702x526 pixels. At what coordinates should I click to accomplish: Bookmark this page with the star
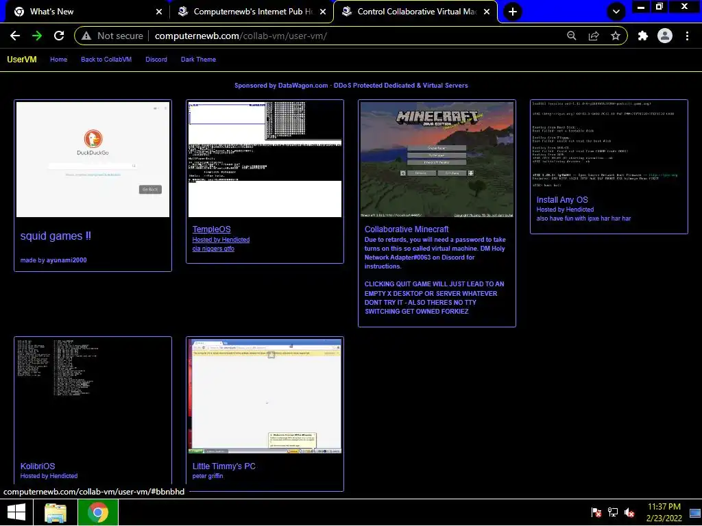pos(616,36)
